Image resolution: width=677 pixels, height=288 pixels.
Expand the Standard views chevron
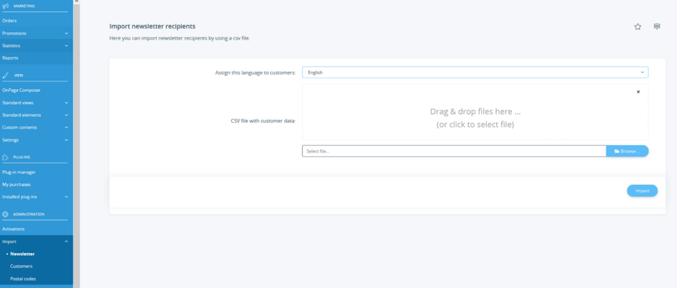pos(66,103)
